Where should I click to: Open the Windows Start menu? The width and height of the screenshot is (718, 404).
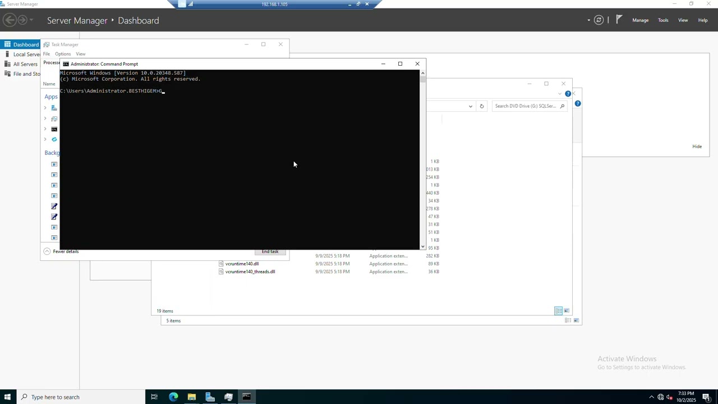[7, 397]
